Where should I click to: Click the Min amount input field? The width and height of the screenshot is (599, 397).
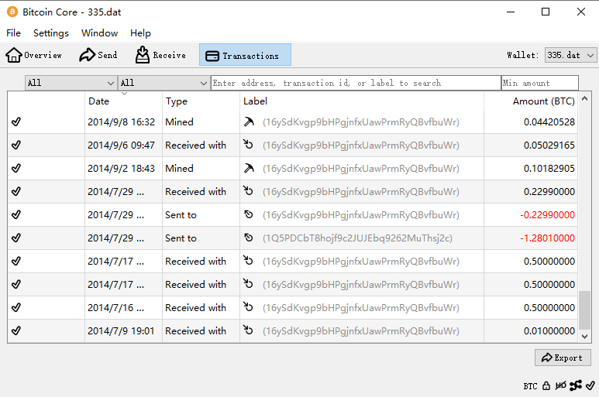click(539, 83)
